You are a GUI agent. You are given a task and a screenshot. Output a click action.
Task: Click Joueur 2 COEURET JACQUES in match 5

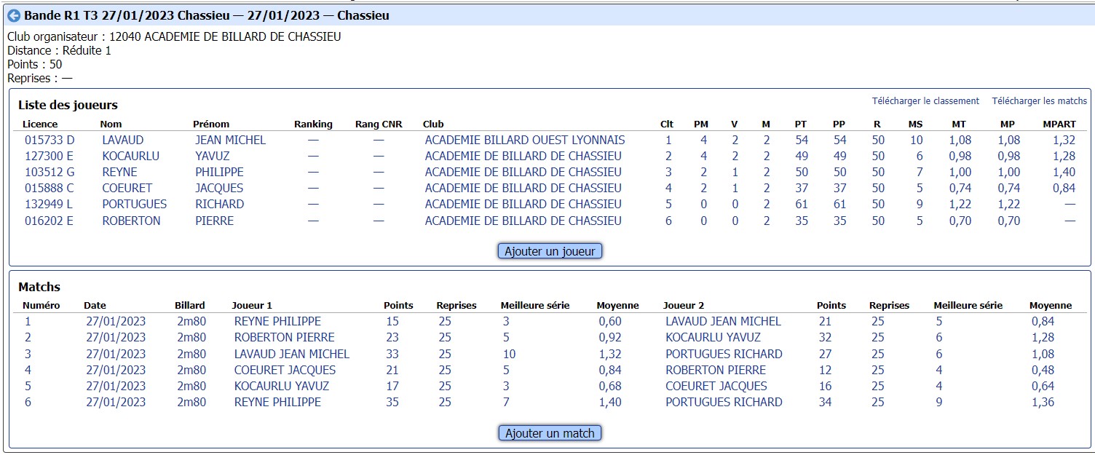coord(716,386)
